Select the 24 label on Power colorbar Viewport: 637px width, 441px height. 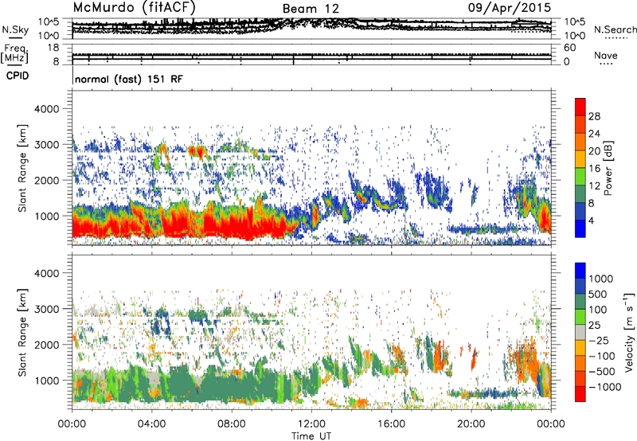[594, 134]
